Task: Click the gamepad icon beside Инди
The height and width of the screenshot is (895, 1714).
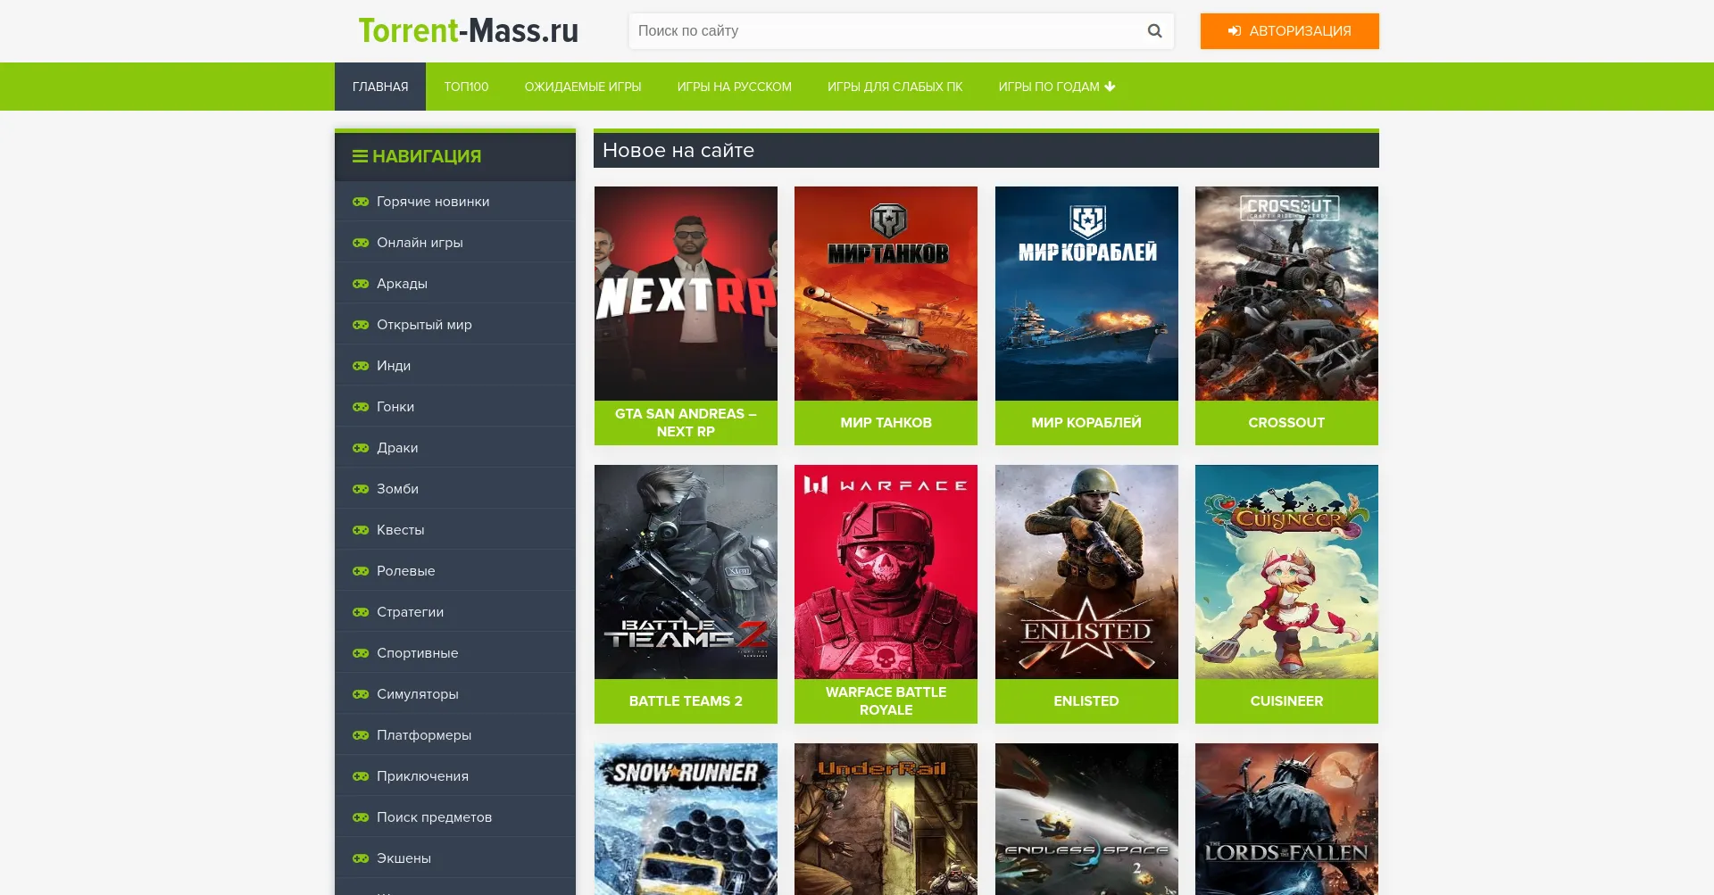Action: point(361,366)
